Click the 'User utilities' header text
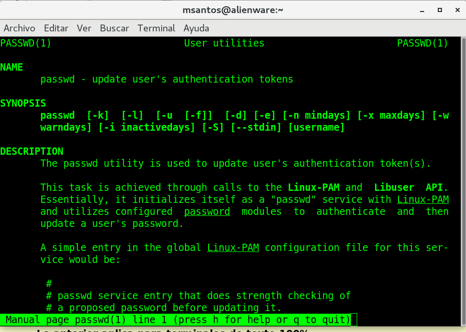The width and height of the screenshot is (466, 332). [224, 43]
